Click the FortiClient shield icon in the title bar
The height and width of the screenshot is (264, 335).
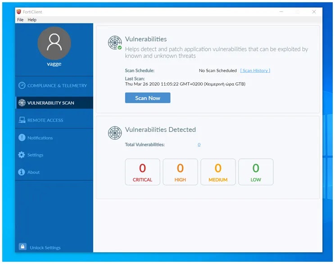(19, 12)
